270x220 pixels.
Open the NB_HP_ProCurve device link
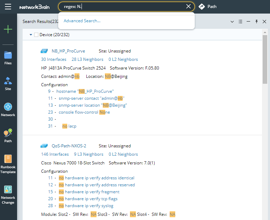click(68, 51)
